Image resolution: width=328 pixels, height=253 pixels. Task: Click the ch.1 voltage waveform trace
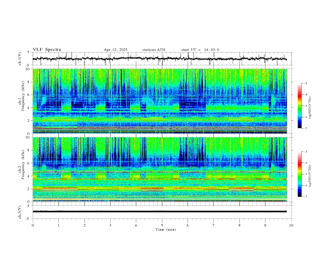pyautogui.click(x=159, y=59)
